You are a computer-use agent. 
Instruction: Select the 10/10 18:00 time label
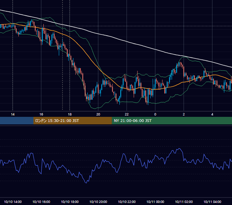click(70, 202)
